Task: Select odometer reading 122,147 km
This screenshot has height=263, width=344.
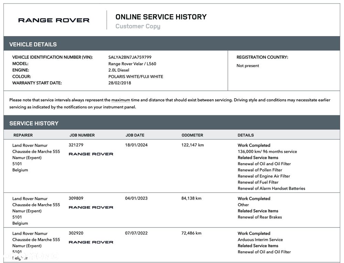Action: click(193, 145)
